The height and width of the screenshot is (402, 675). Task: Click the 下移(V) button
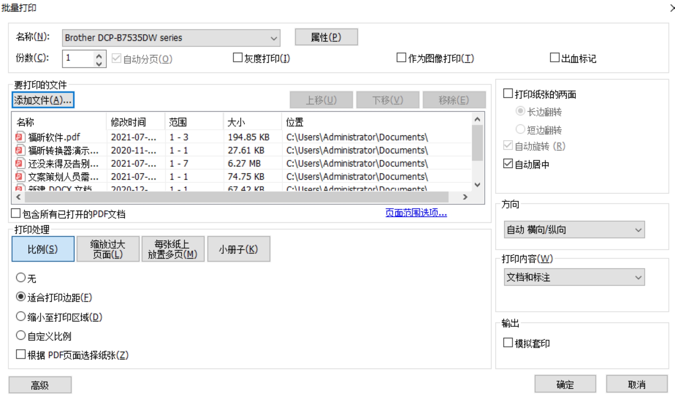(x=388, y=100)
